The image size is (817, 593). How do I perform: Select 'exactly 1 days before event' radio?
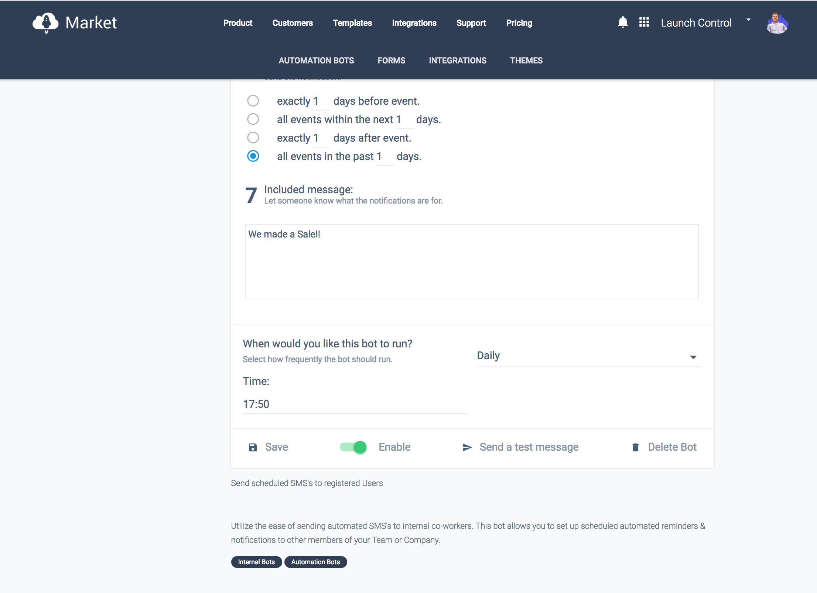pos(253,101)
